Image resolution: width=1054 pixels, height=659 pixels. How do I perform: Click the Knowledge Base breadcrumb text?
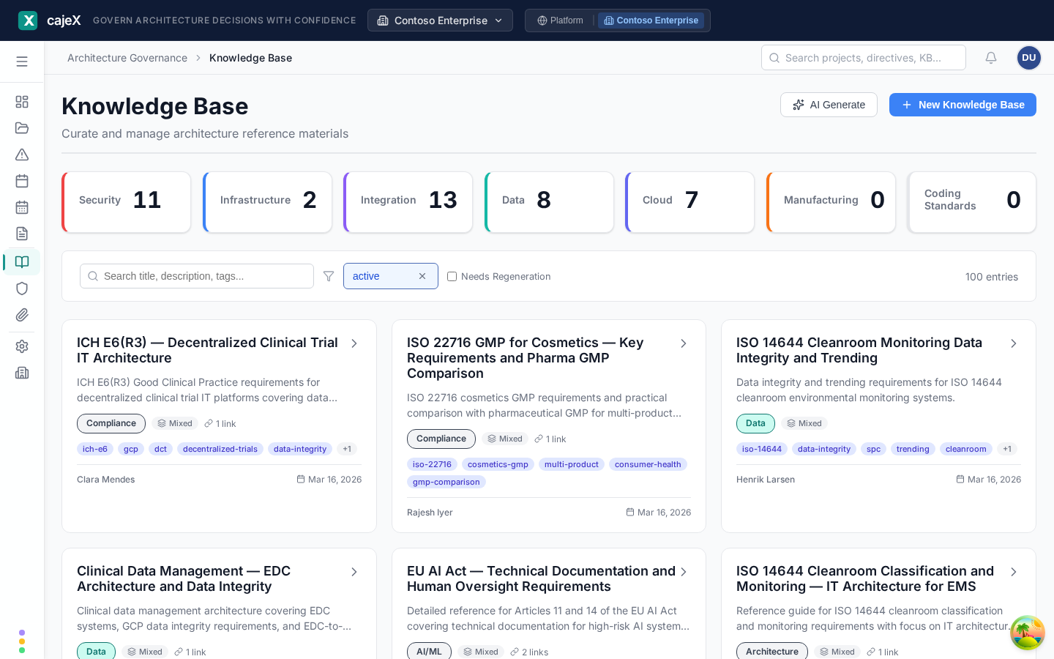[x=250, y=58]
